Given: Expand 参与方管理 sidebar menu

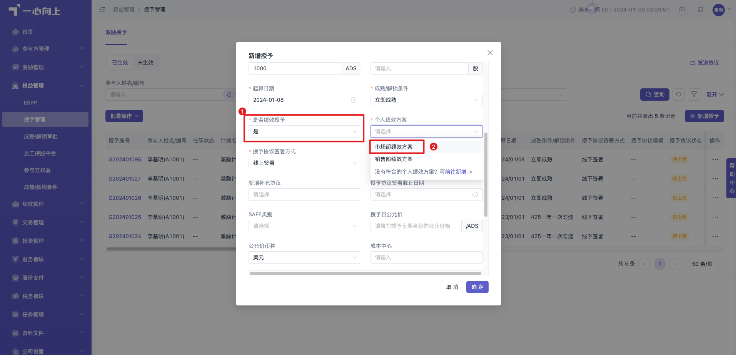Looking at the screenshot, I should coord(46,49).
